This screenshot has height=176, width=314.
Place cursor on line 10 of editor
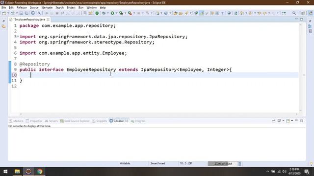[158, 75]
